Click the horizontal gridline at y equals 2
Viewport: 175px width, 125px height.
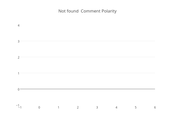point(87,57)
